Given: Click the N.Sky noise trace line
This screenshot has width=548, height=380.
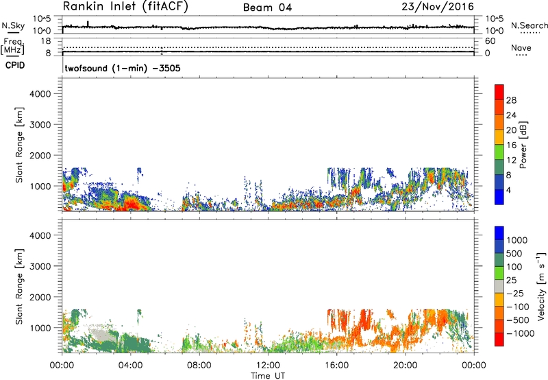Looking at the screenshot, I should tap(268, 27).
